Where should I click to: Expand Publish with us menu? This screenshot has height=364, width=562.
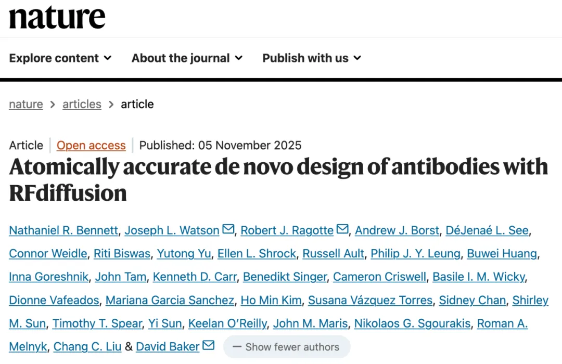(x=311, y=58)
